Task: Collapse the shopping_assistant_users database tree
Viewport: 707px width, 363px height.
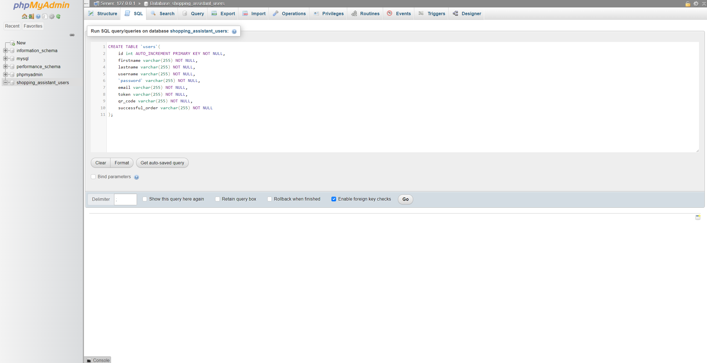Action: 6,82
